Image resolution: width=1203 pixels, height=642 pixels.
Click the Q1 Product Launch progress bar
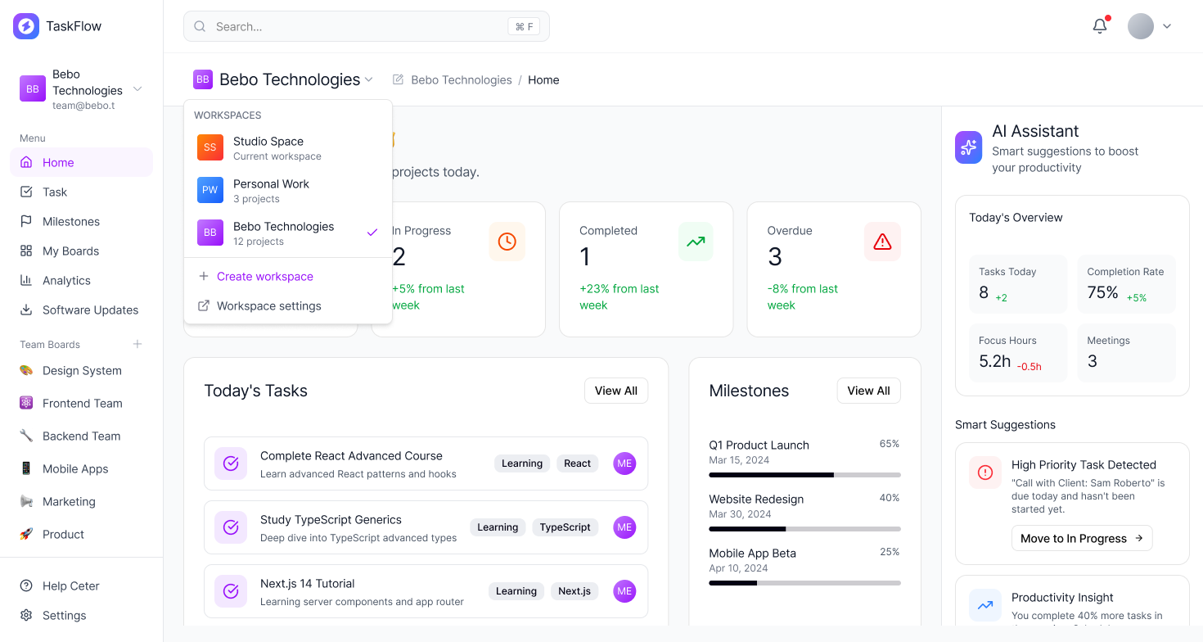(x=804, y=475)
